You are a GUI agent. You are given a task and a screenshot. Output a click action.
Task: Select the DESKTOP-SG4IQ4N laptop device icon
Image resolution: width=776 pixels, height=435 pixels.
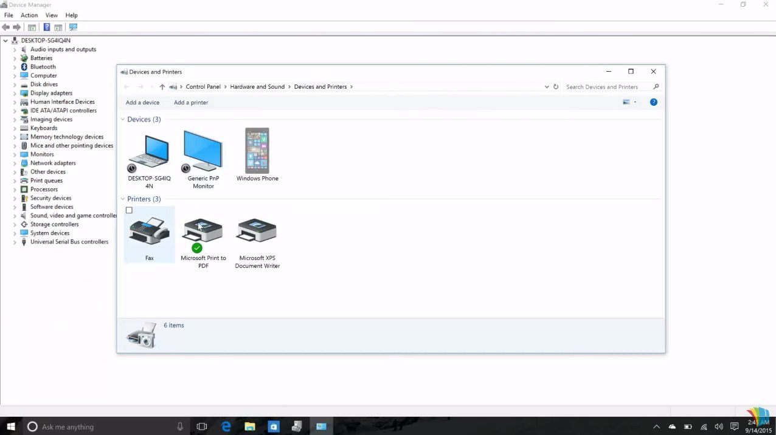[x=148, y=152]
